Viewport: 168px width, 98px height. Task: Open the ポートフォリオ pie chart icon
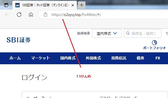(x=154, y=43)
